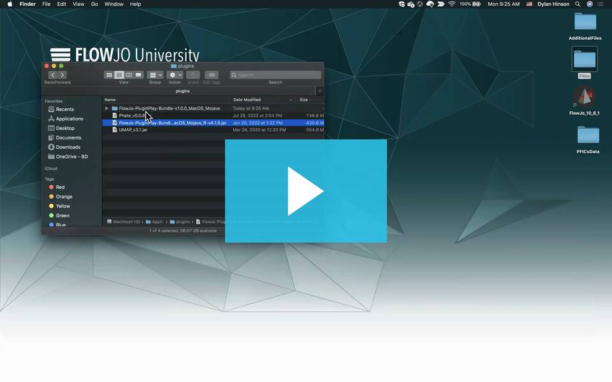Filter by the Yellow tag
The width and height of the screenshot is (612, 382).
click(x=59, y=206)
